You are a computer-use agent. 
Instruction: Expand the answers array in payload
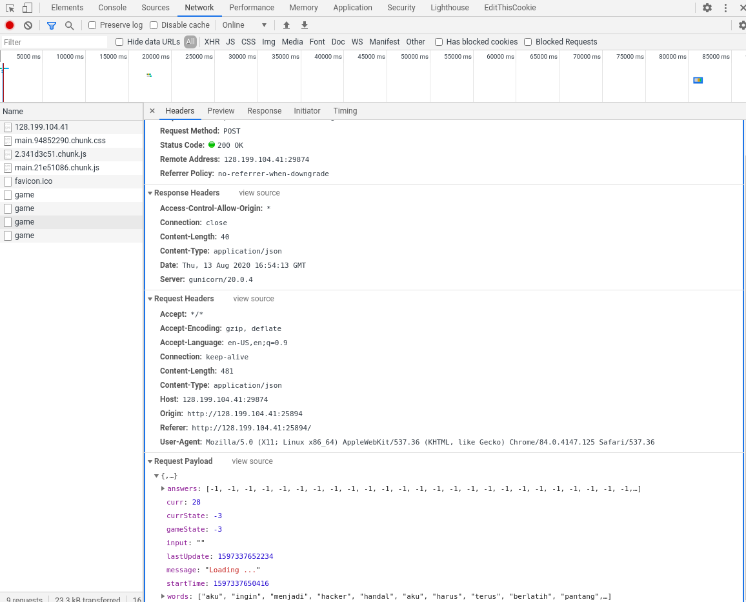pyautogui.click(x=163, y=488)
